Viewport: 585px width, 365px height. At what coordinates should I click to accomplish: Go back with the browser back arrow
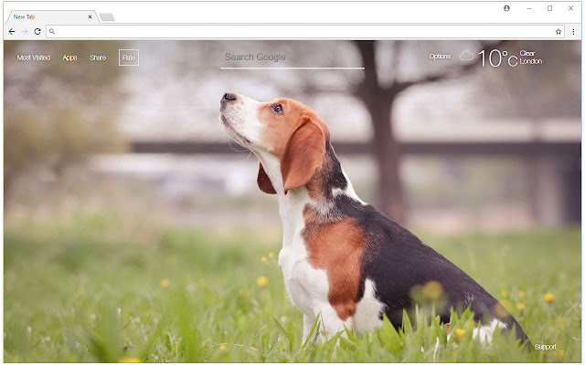click(x=12, y=32)
